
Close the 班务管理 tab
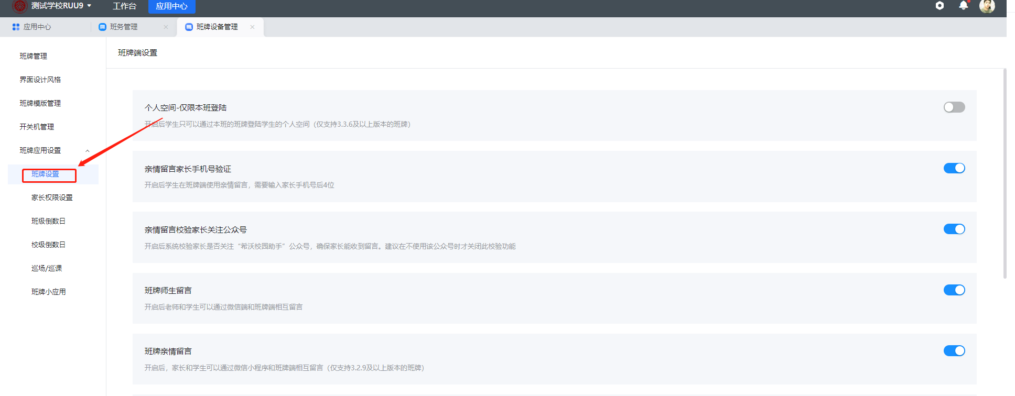166,27
